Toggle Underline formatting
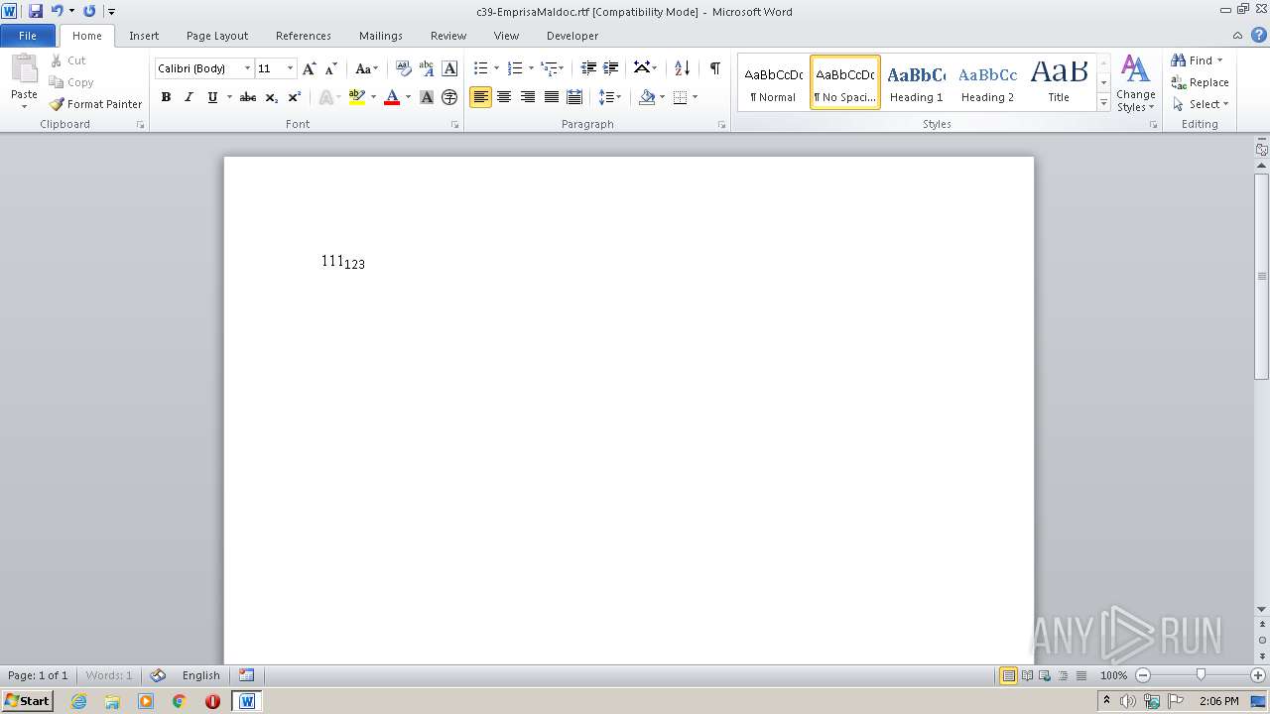 tap(211, 97)
